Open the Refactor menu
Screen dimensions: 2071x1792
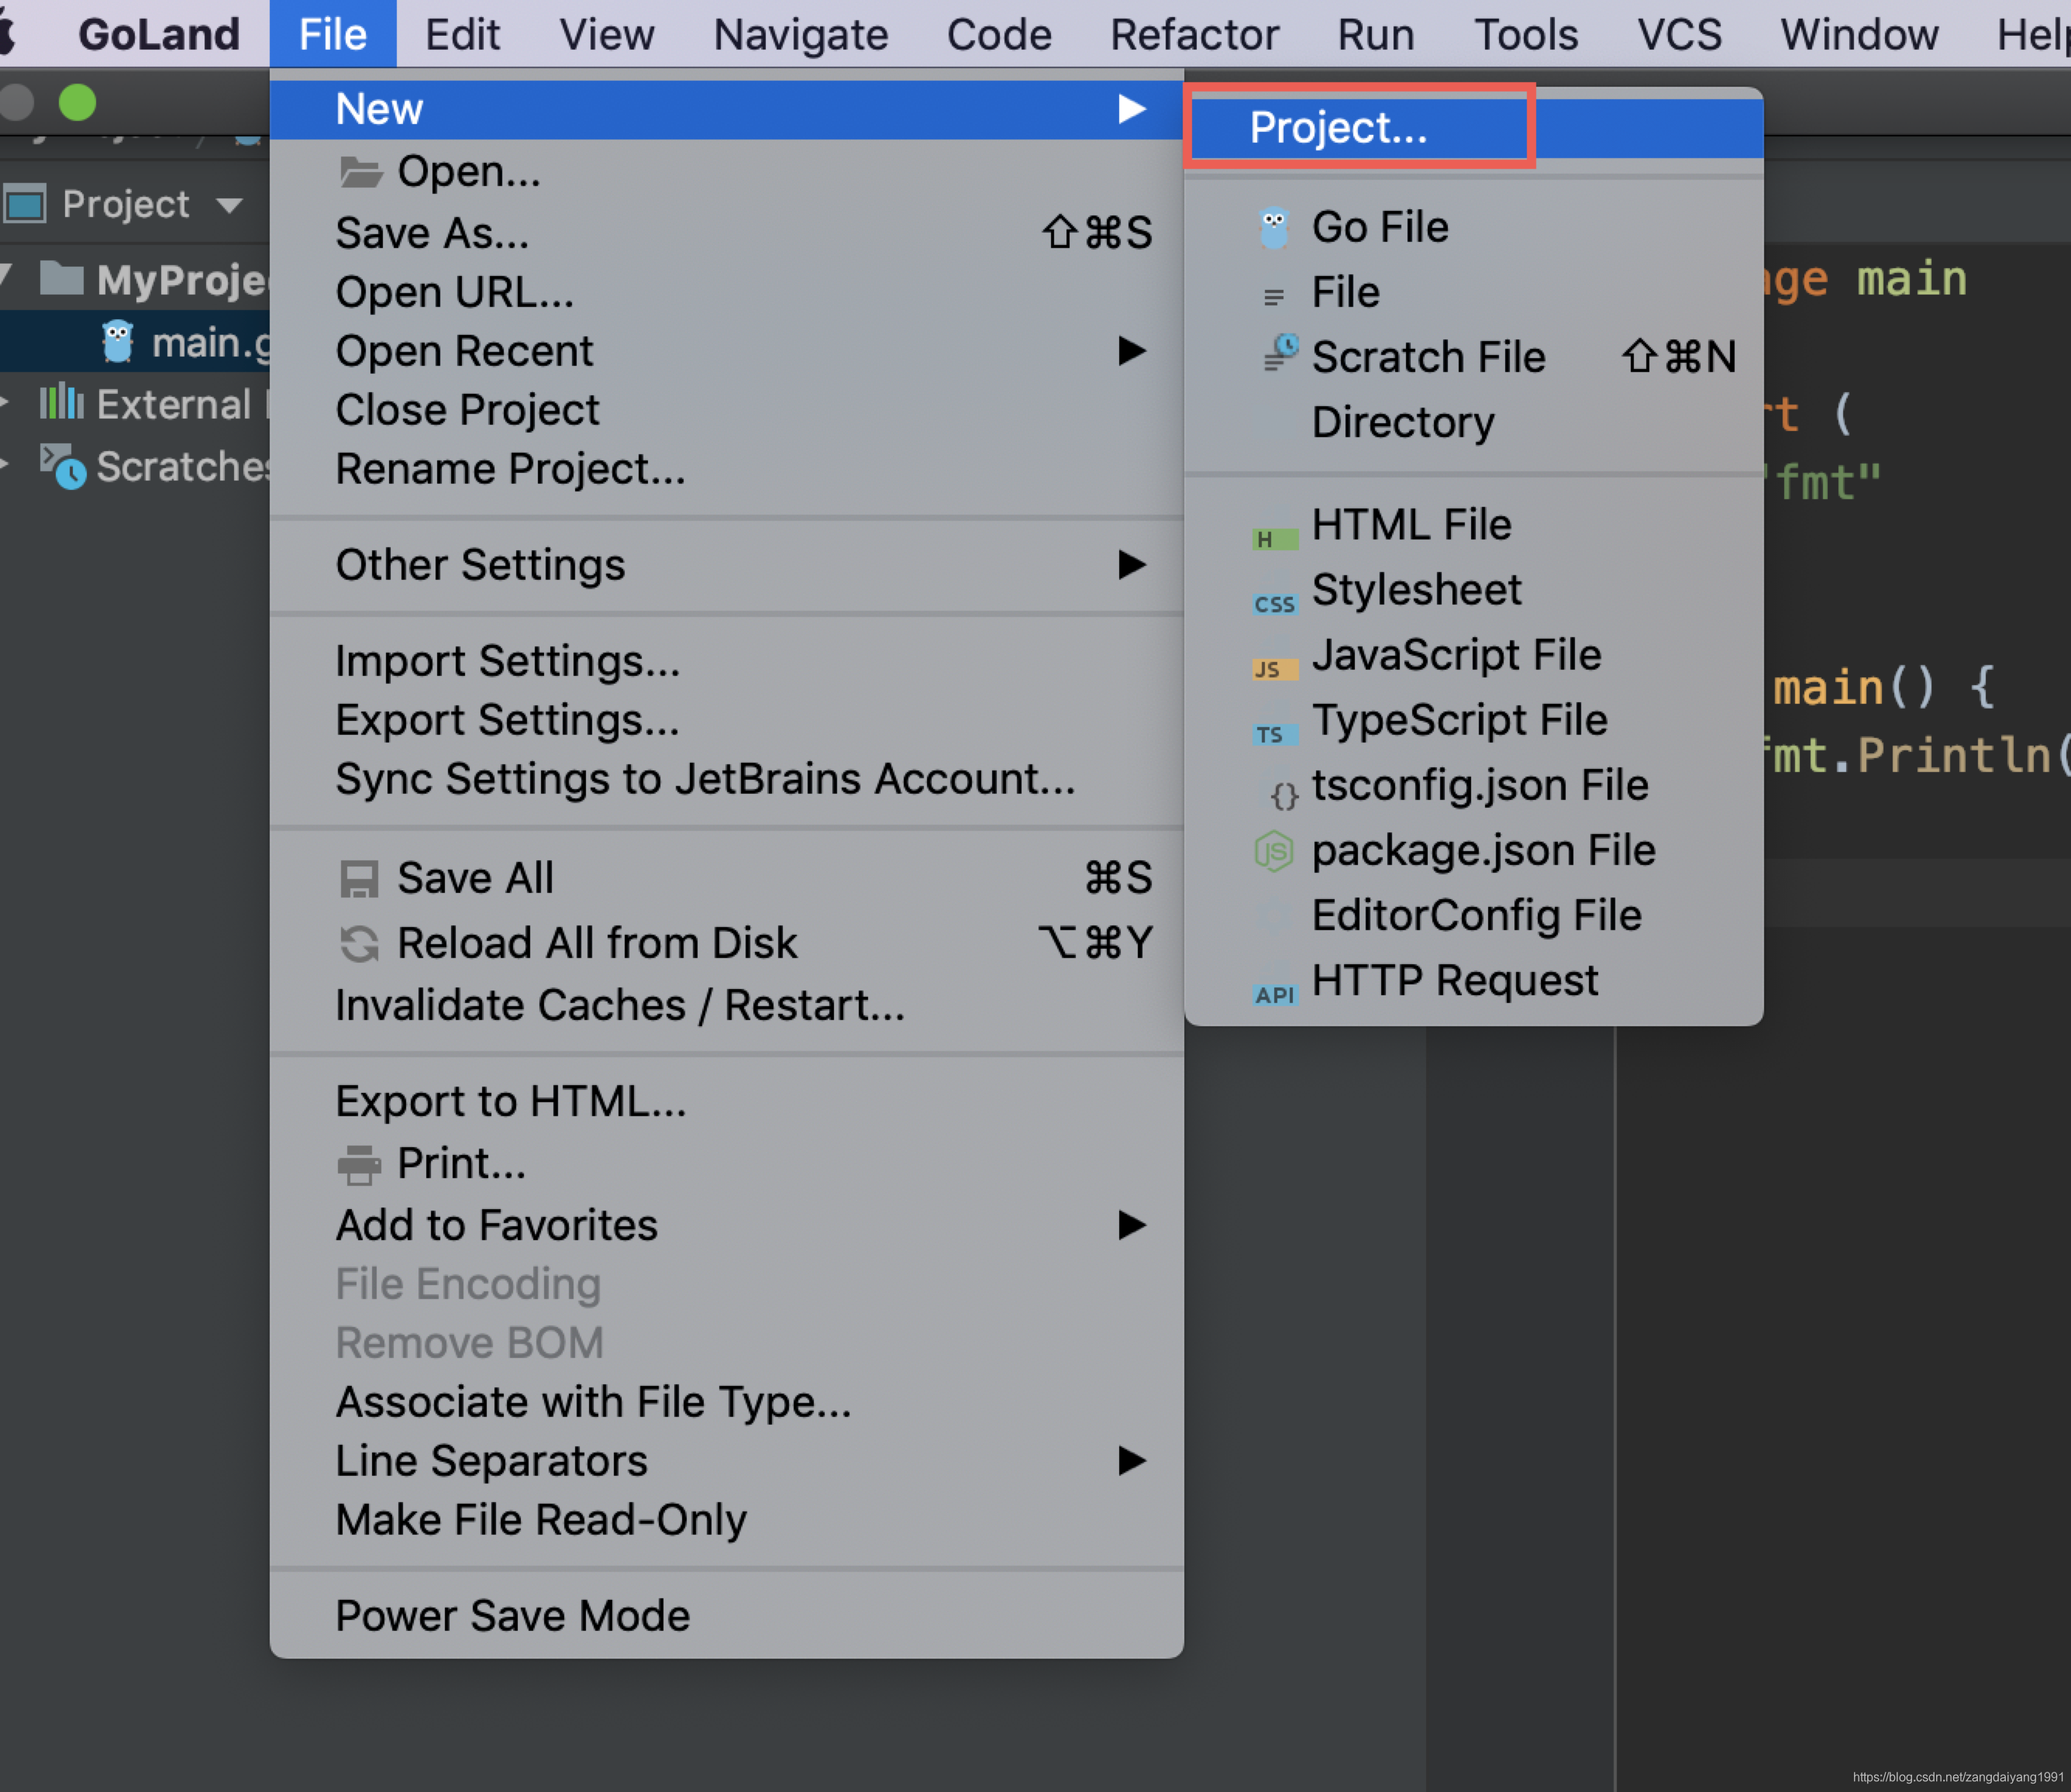click(1194, 35)
